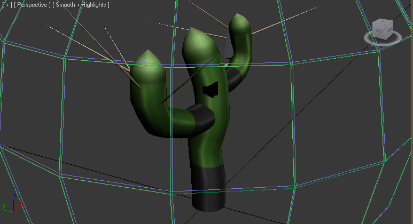The image size is (413, 224).
Task: Click the ViewCube Left face
Action: tap(379, 31)
